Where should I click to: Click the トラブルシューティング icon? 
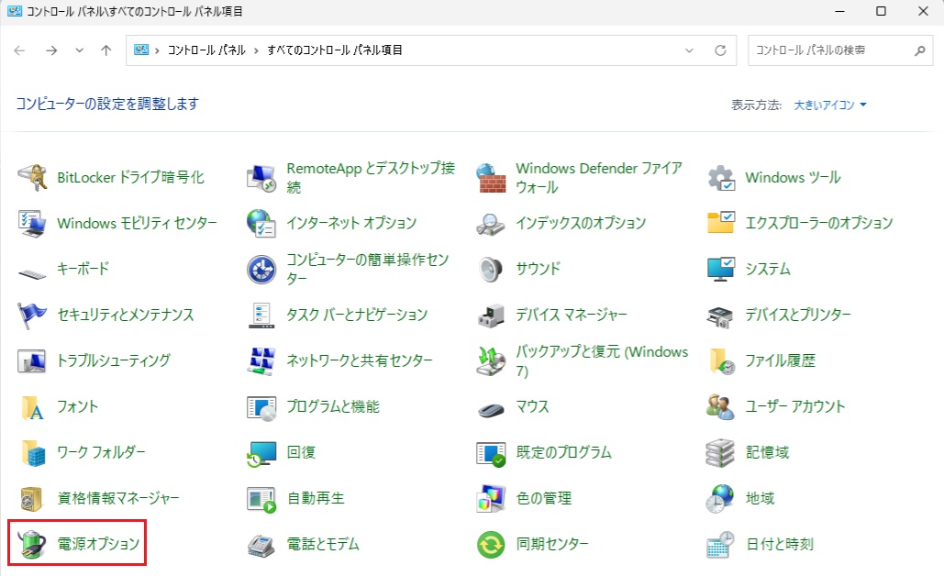(x=32, y=360)
